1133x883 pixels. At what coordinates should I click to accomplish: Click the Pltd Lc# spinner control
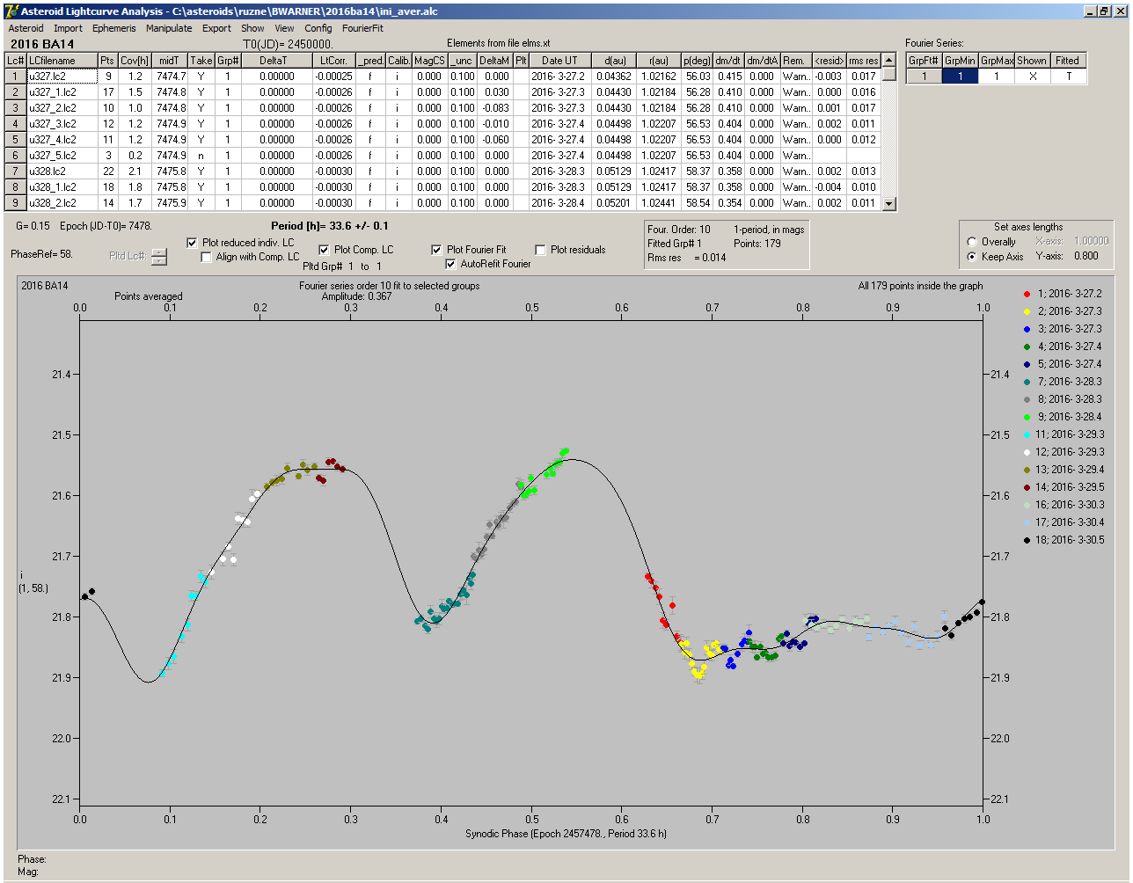click(158, 256)
